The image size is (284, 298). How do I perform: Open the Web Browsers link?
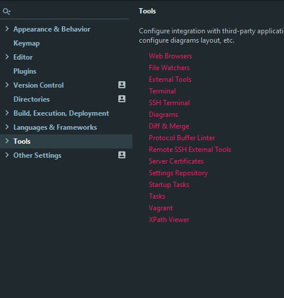(x=170, y=56)
